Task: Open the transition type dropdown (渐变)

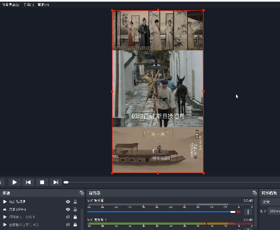Action: click(x=270, y=202)
